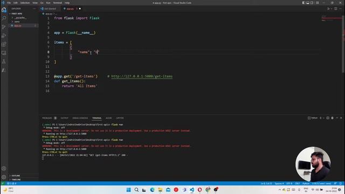The height and width of the screenshot is (194, 345).
Task: Click the Split Editor icon
Action: click(x=335, y=9)
